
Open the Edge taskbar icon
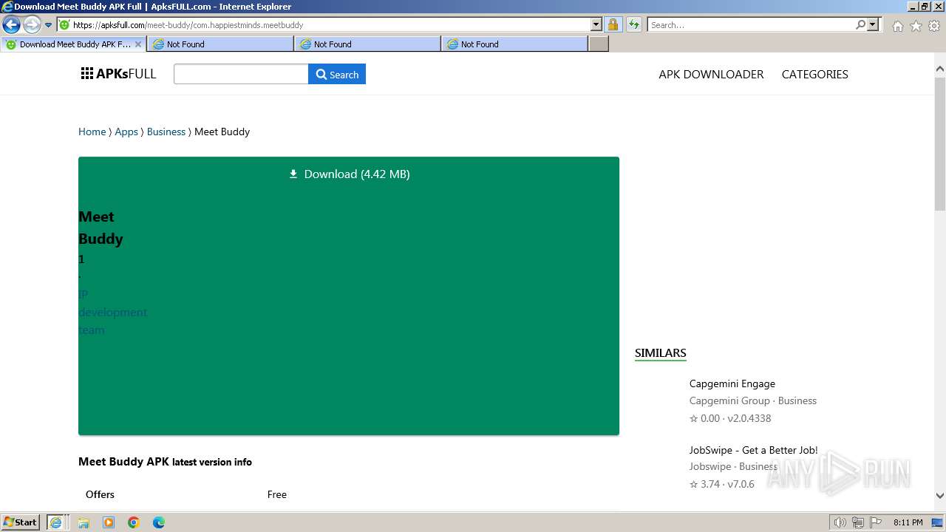pos(159,522)
